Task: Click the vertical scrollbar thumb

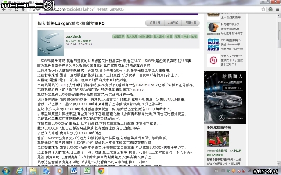Action: pos(279,35)
